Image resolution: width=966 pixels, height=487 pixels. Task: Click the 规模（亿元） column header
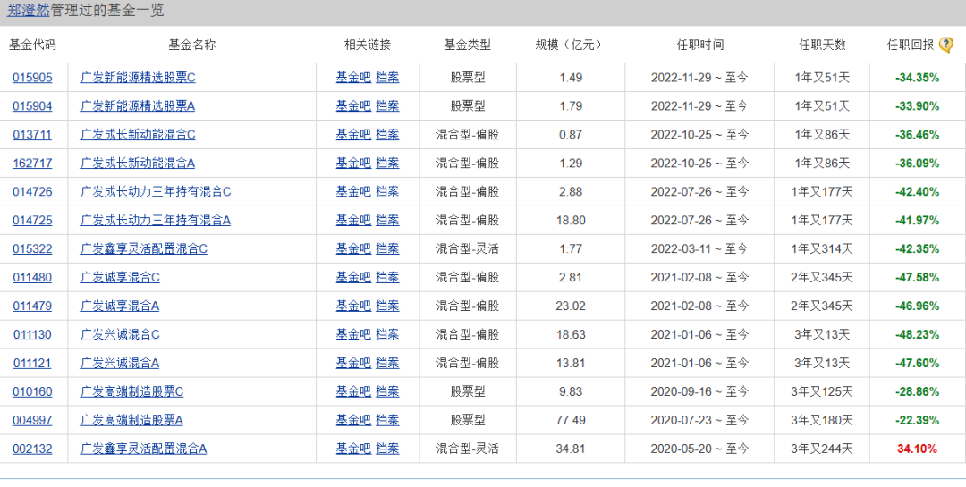[570, 45]
